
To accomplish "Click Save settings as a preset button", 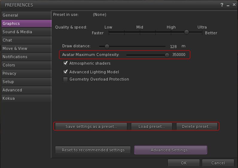I will point(91,126).
